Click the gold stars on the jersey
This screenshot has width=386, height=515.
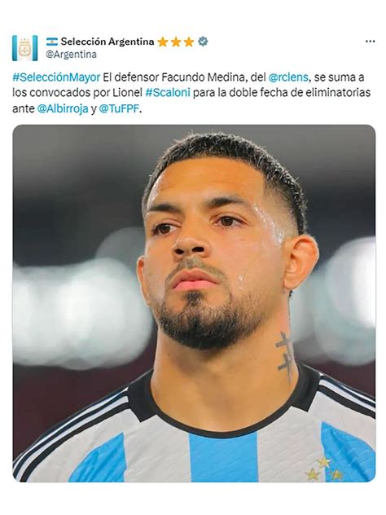323,469
